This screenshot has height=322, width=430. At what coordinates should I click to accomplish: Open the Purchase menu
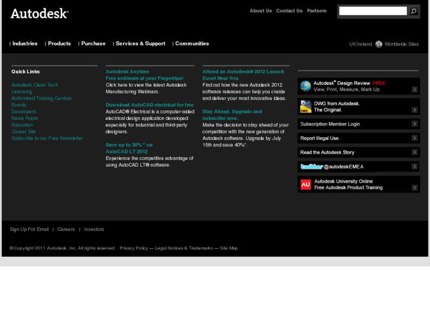tap(93, 44)
